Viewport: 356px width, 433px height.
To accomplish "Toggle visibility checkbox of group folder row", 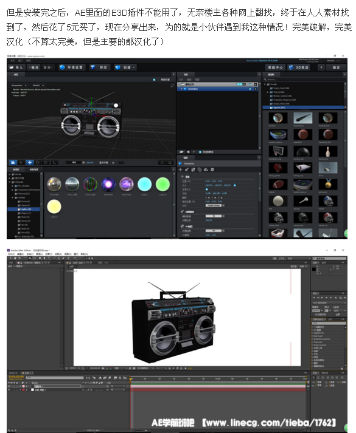I will click(250, 84).
